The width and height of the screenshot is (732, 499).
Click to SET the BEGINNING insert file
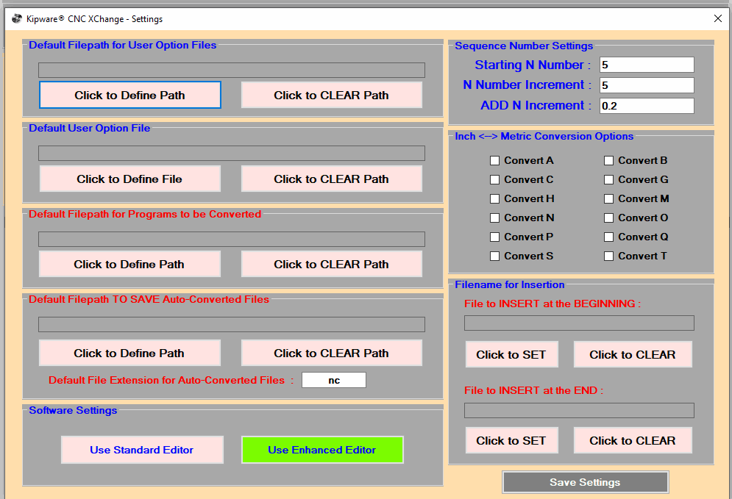click(511, 354)
